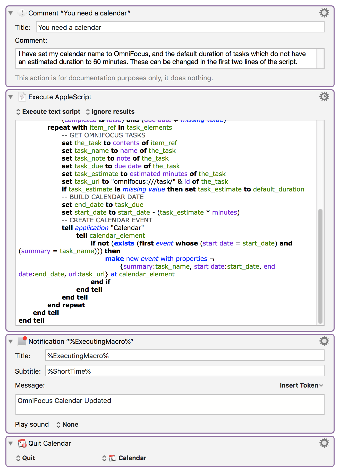Viewport: 340px width, 474px height.
Task: Click the Quit Calendar action icon
Action: click(x=22, y=443)
